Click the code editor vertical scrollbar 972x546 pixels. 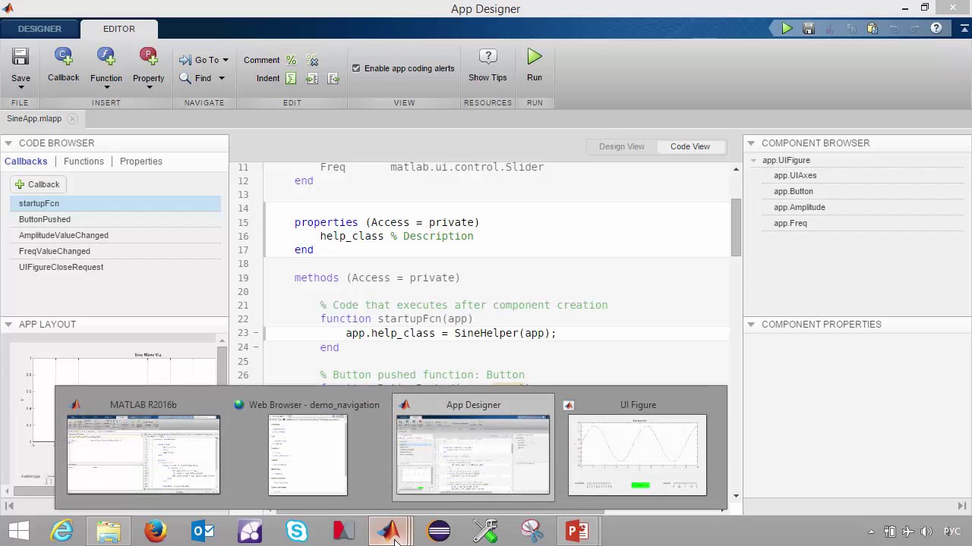735,227
